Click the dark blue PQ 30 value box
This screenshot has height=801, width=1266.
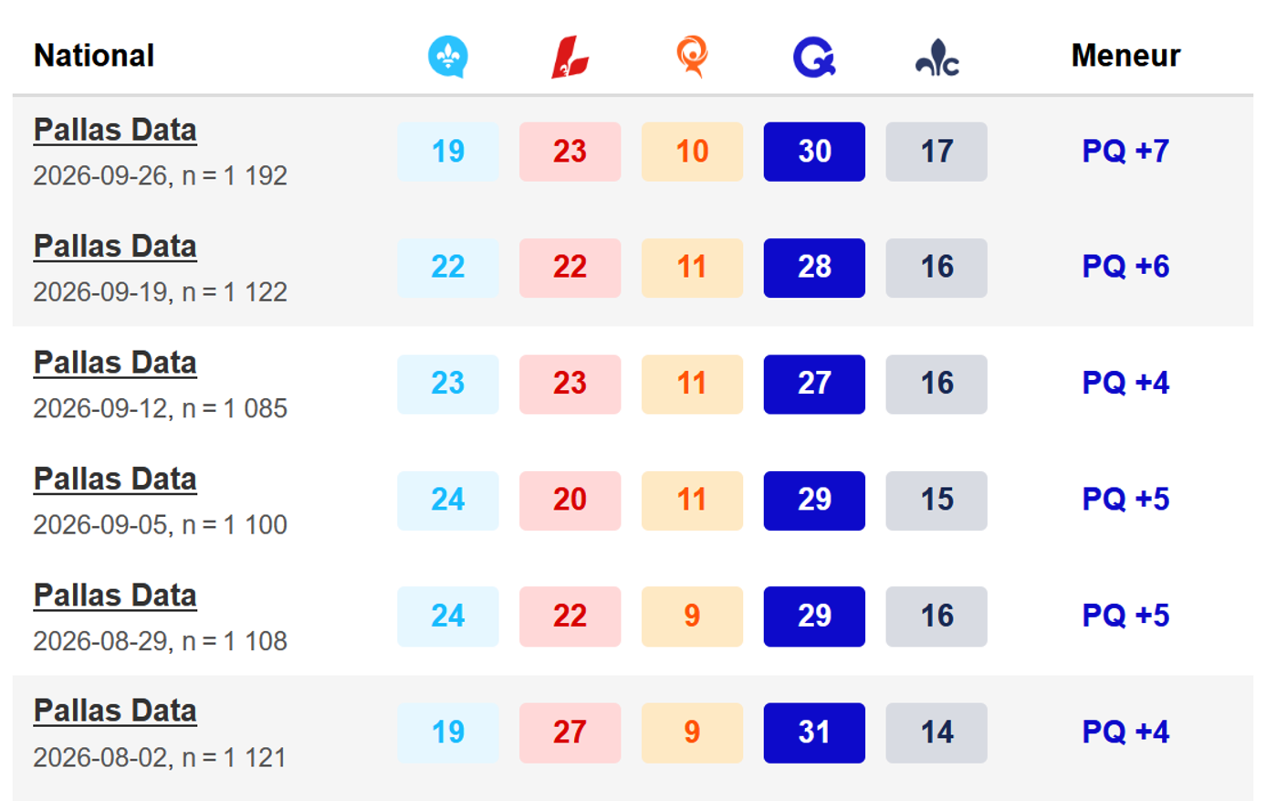(814, 152)
